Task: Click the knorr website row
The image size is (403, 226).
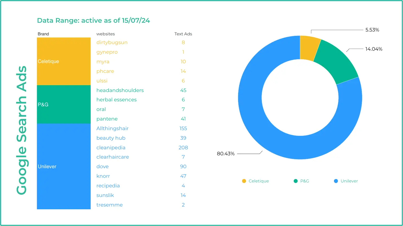Action: (x=103, y=176)
